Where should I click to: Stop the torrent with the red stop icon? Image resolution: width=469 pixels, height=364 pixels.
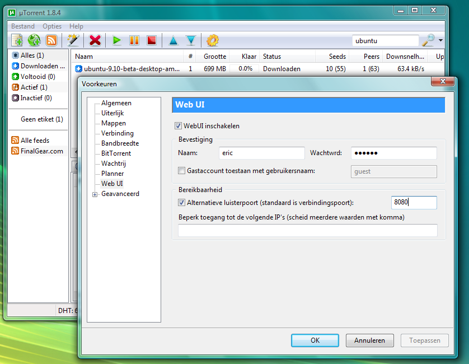tap(152, 40)
